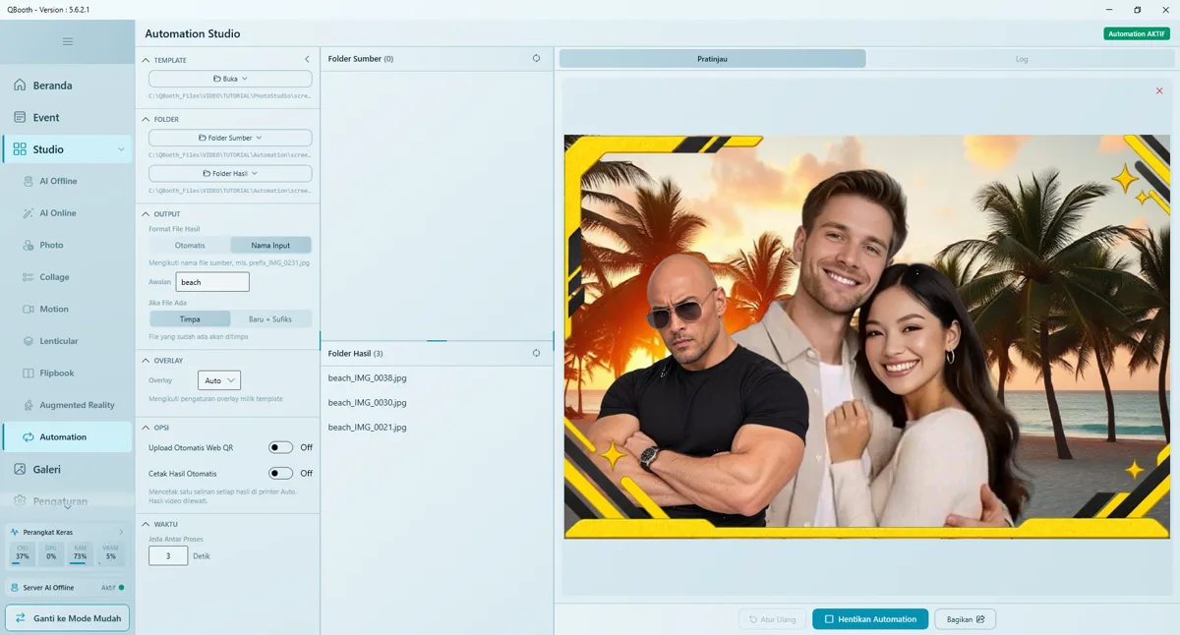
Task: Toggle Cetak Hasil Otomatis switch
Action: click(281, 473)
